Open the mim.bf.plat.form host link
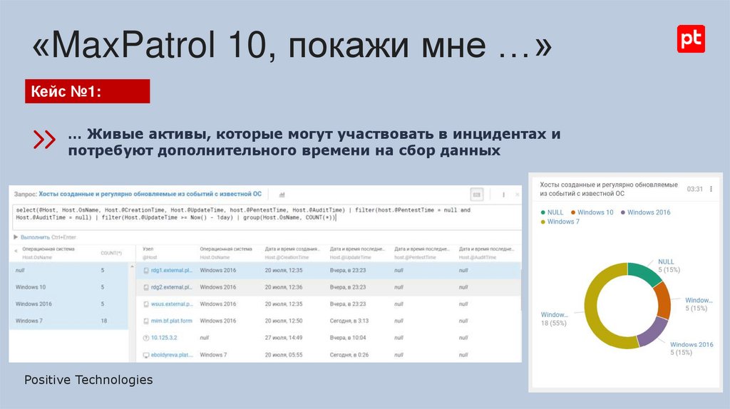The image size is (730, 409). point(171,321)
